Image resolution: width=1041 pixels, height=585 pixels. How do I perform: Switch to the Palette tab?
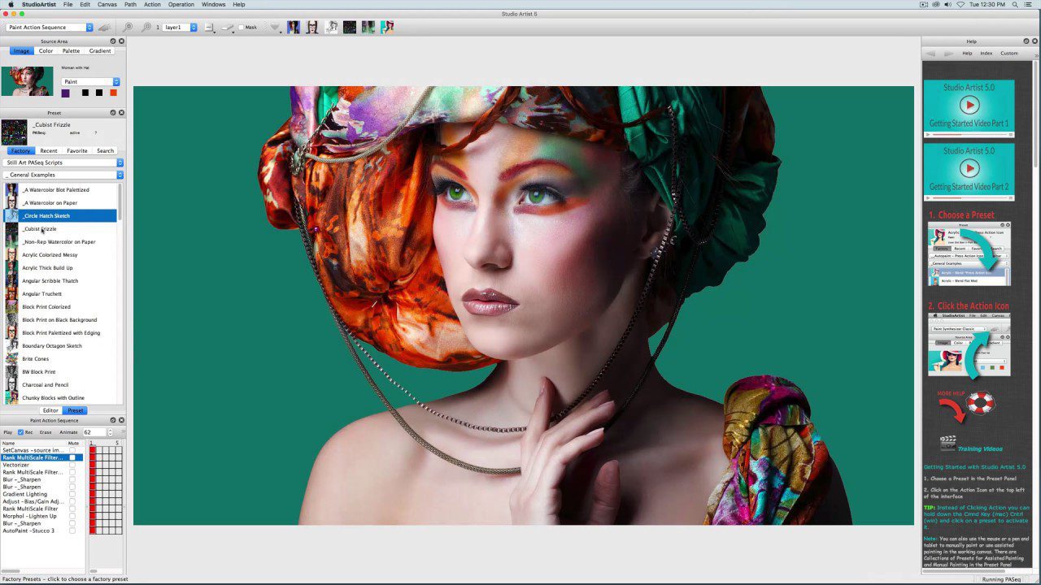[x=72, y=51]
